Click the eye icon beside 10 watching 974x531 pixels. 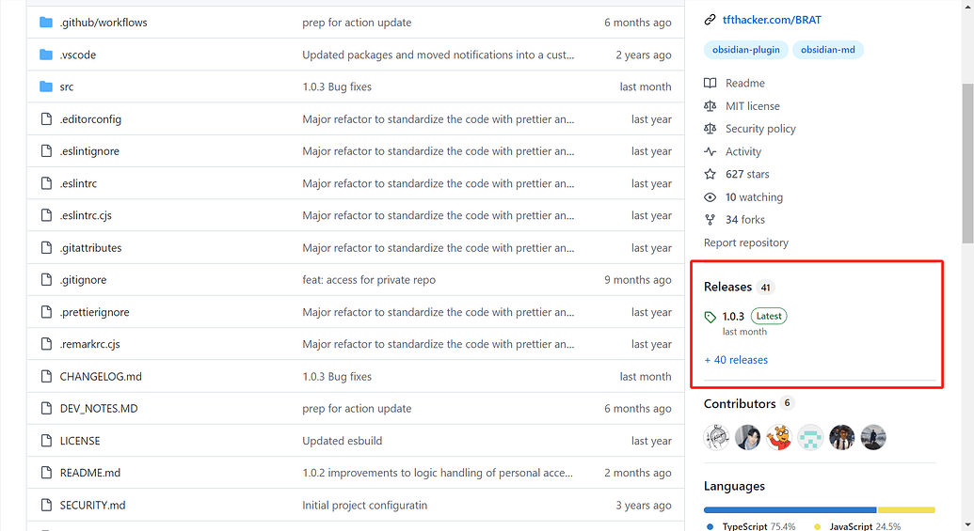711,197
